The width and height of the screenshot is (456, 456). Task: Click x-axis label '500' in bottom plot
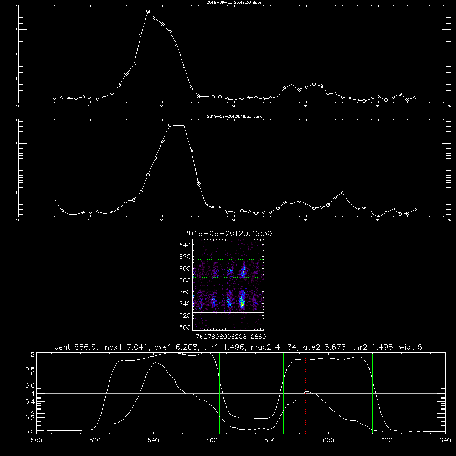click(x=36, y=440)
